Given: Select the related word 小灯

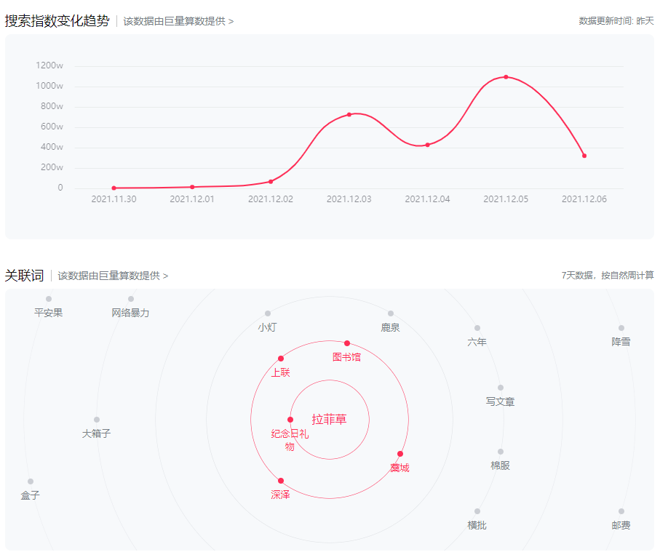Looking at the screenshot, I should pos(267,327).
